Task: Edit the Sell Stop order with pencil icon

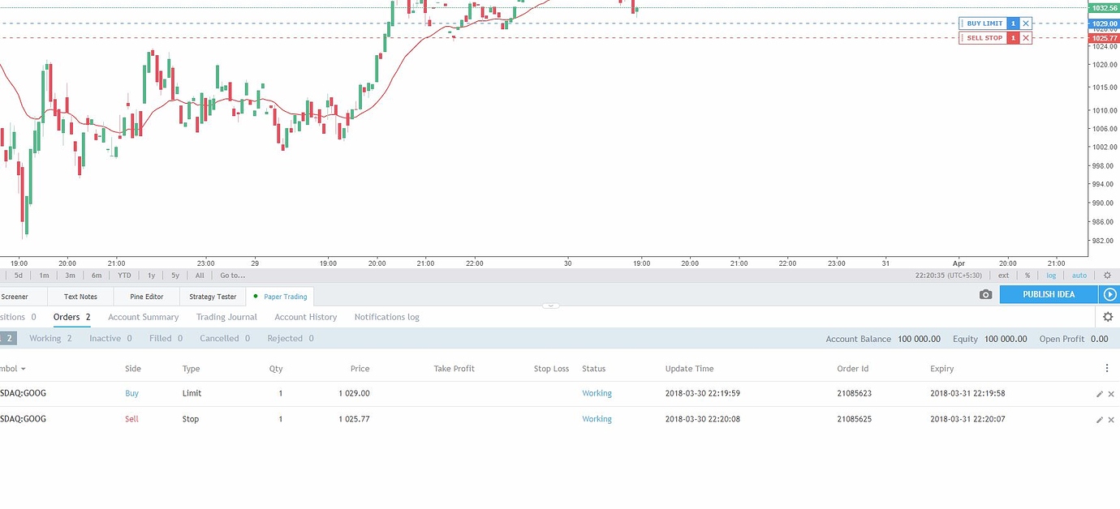Action: [x=1099, y=419]
